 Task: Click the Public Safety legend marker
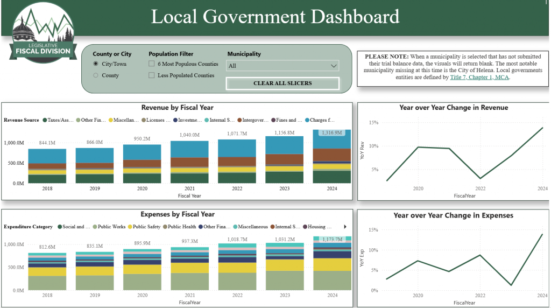tap(130, 227)
